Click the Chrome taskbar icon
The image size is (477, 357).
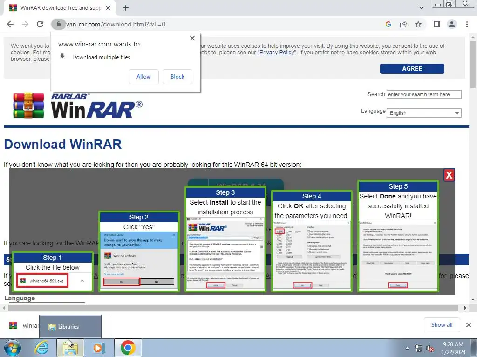pyautogui.click(x=128, y=348)
